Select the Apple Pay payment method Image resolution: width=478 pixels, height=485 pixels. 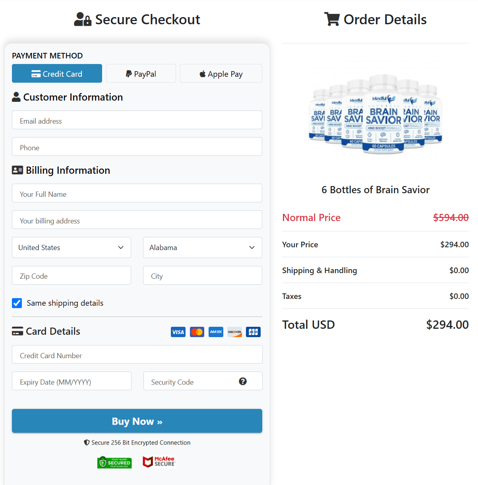pos(221,73)
